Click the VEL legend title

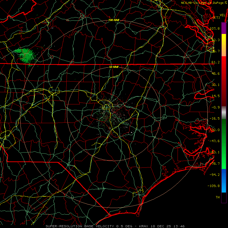point(223,15)
